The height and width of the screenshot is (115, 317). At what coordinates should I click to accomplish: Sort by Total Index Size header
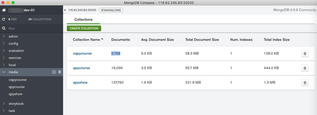click(277, 40)
